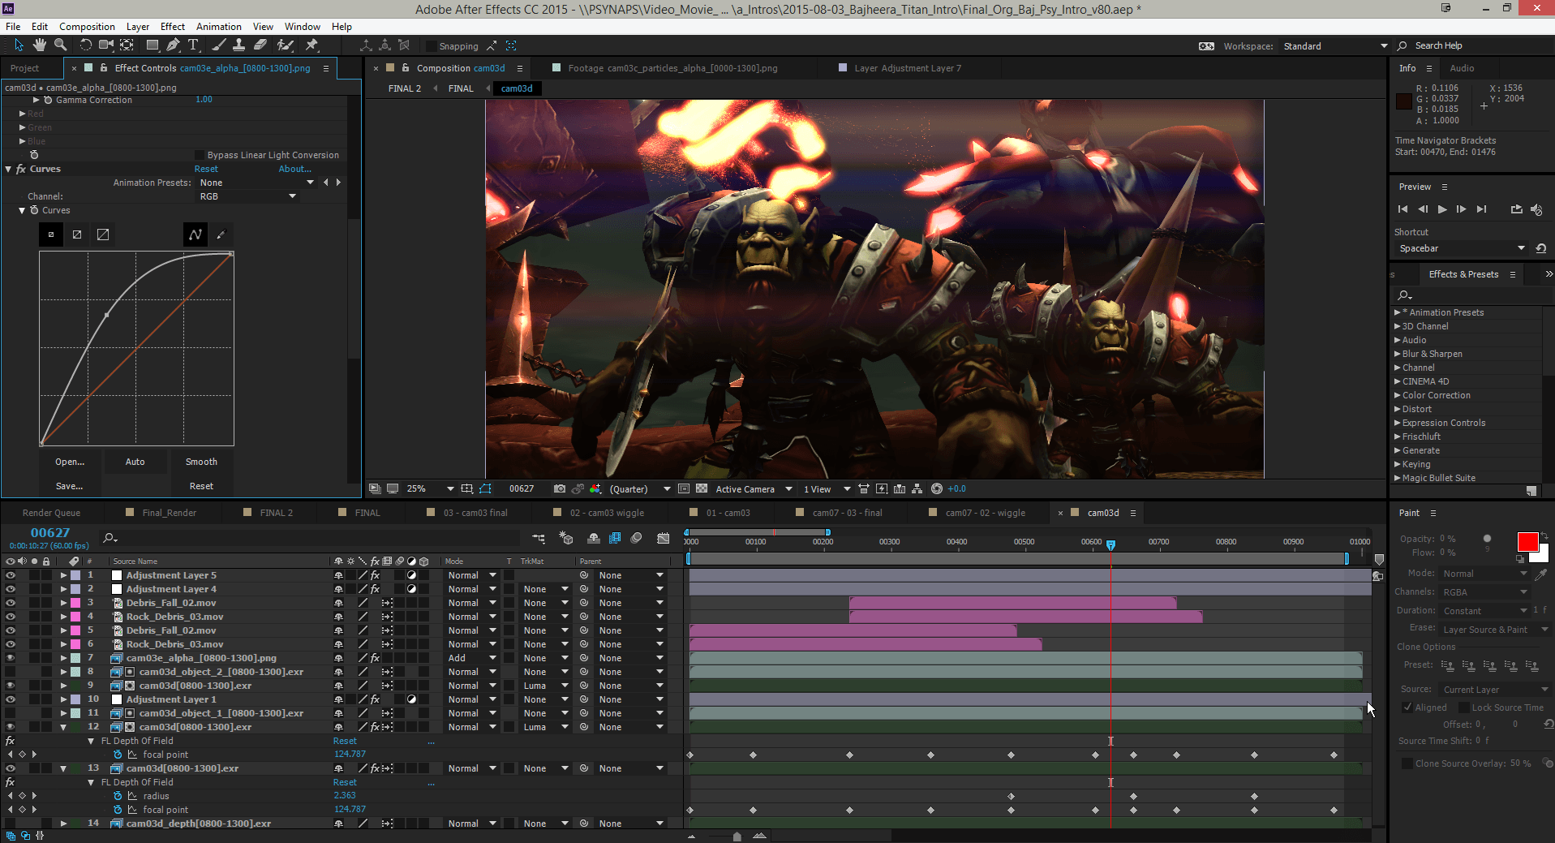Viewport: 1555px width, 843px height.
Task: Click the Smooth button under Curves
Action: click(x=201, y=462)
